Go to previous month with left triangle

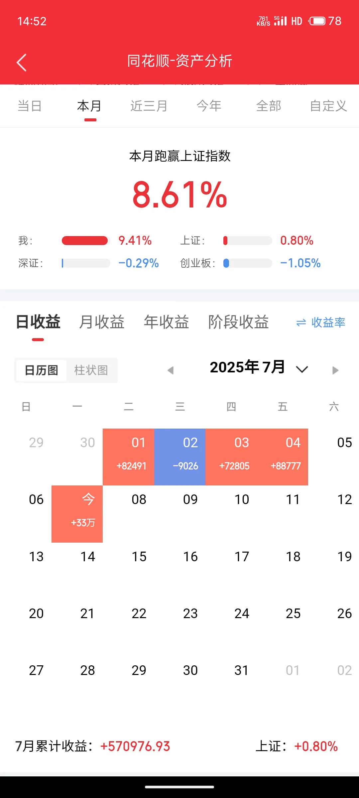(171, 370)
